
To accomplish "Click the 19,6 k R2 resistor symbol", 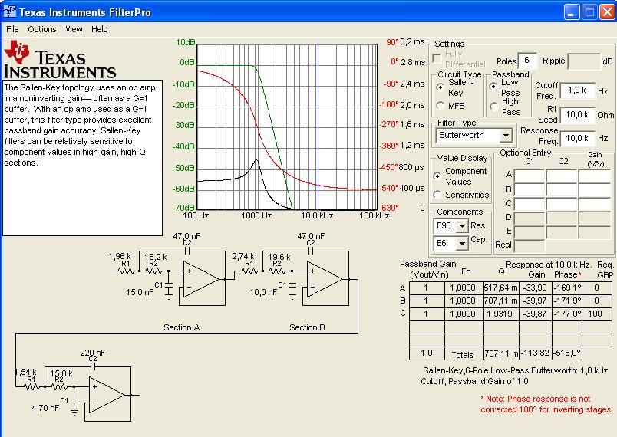I will point(277,271).
